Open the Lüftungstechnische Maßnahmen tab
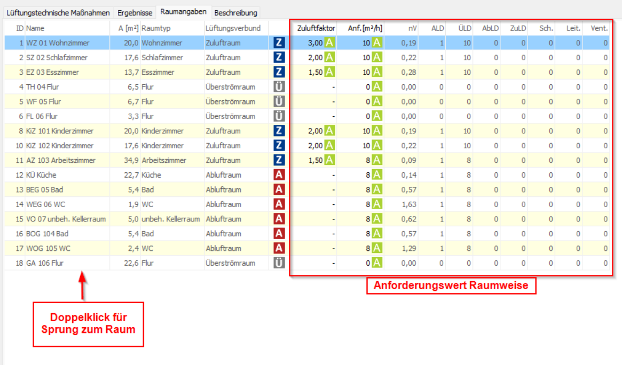The height and width of the screenshot is (365, 622). 58,12
